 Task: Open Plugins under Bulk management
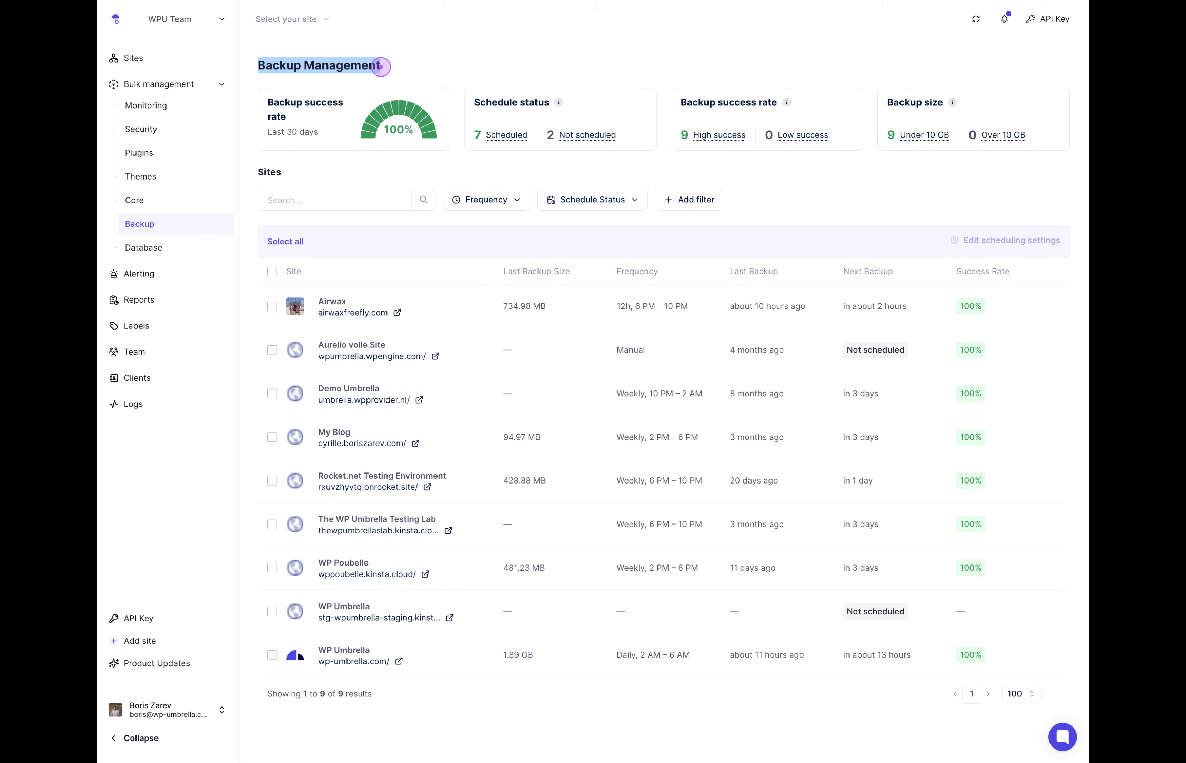(139, 153)
